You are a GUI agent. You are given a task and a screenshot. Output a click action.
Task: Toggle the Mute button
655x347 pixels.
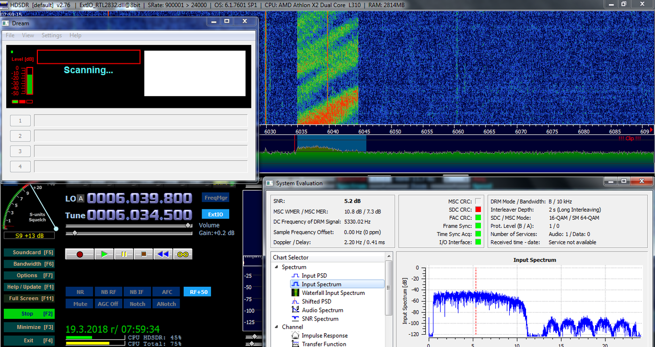point(80,304)
